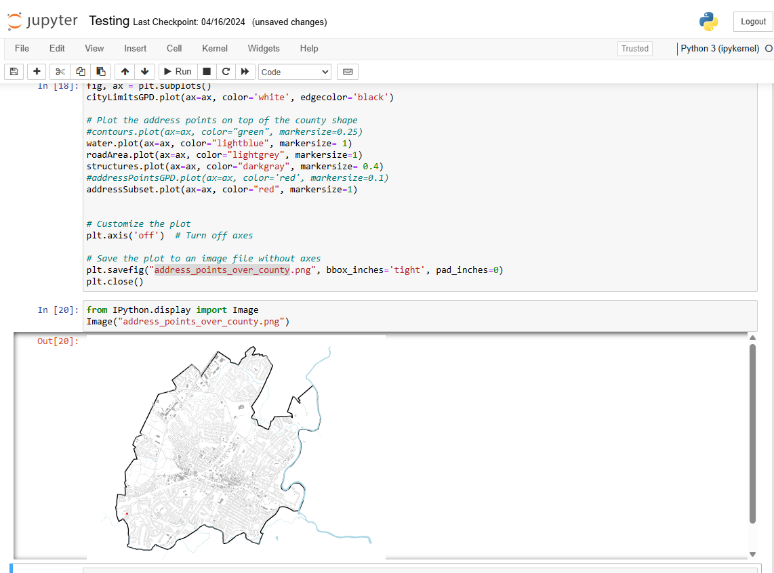Click the water.plot lightblue code line
The image size is (774, 573).
(219, 144)
